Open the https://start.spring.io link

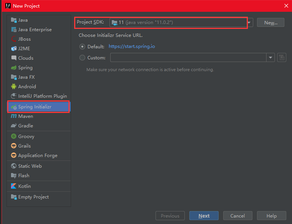[132, 46]
